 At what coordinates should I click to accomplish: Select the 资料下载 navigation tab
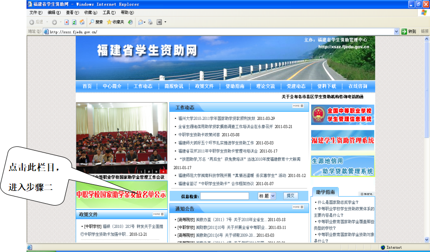326,86
